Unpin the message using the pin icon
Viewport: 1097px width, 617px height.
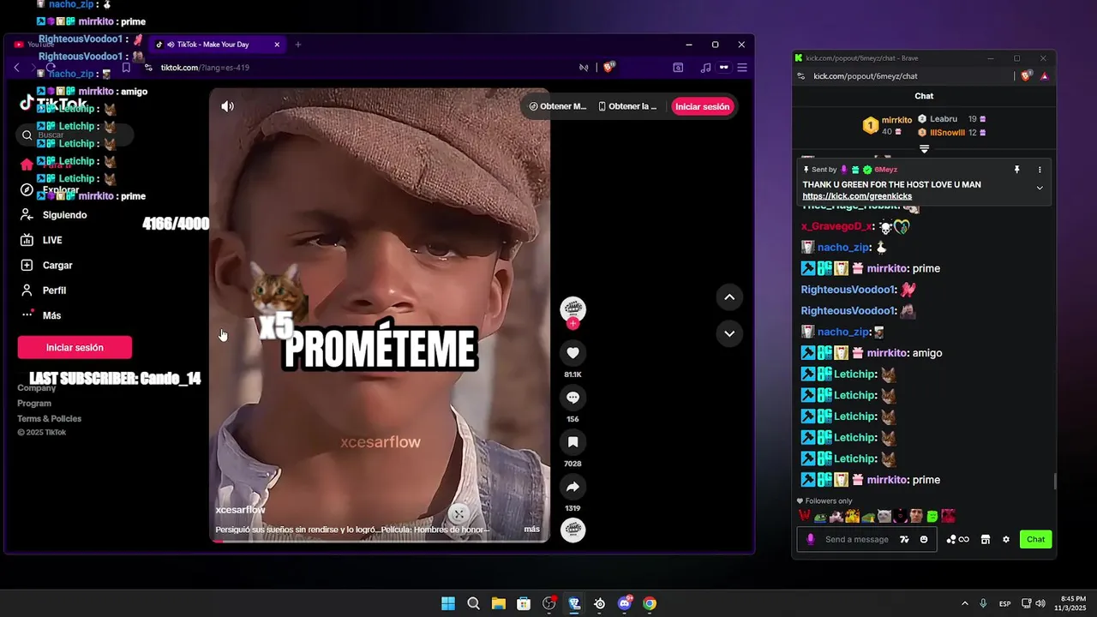(1017, 170)
